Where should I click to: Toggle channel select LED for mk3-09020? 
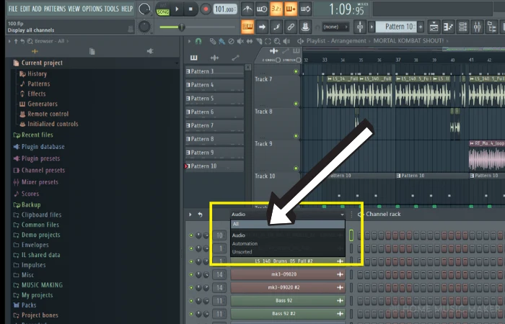pos(351,274)
